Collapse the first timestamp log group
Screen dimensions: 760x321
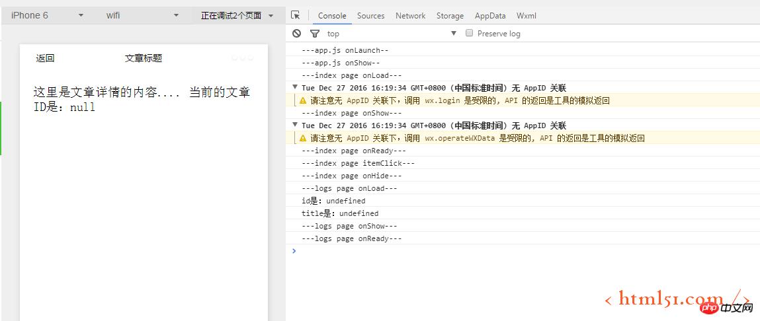pyautogui.click(x=295, y=88)
